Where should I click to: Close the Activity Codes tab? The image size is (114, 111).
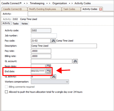(100, 9)
